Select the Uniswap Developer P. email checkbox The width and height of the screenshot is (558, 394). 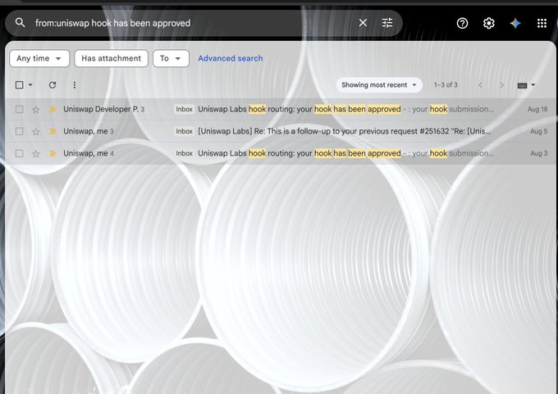coord(19,110)
